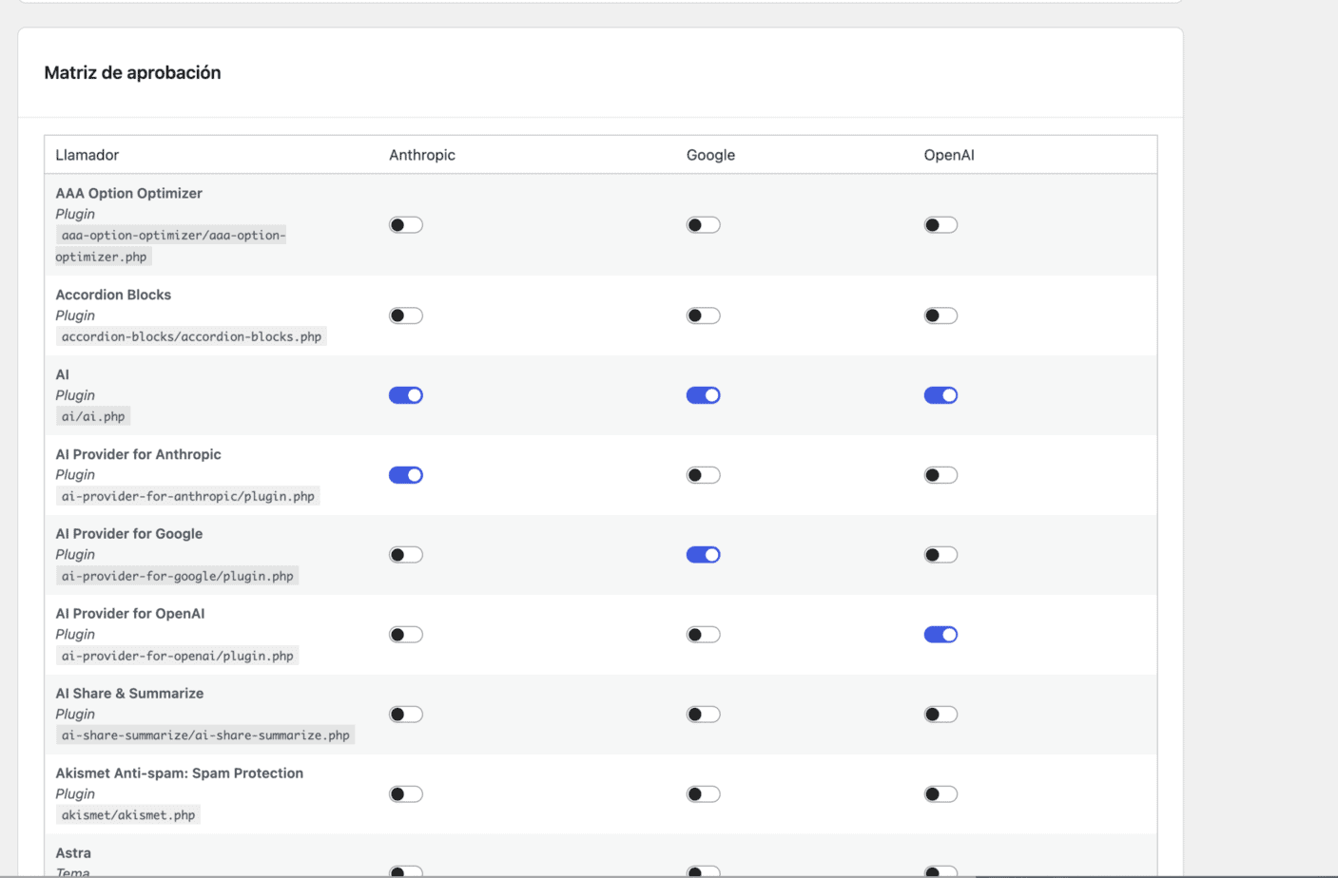1338x878 pixels.
Task: Enable OpenAI for AAA Option Optimizer
Action: tap(940, 225)
